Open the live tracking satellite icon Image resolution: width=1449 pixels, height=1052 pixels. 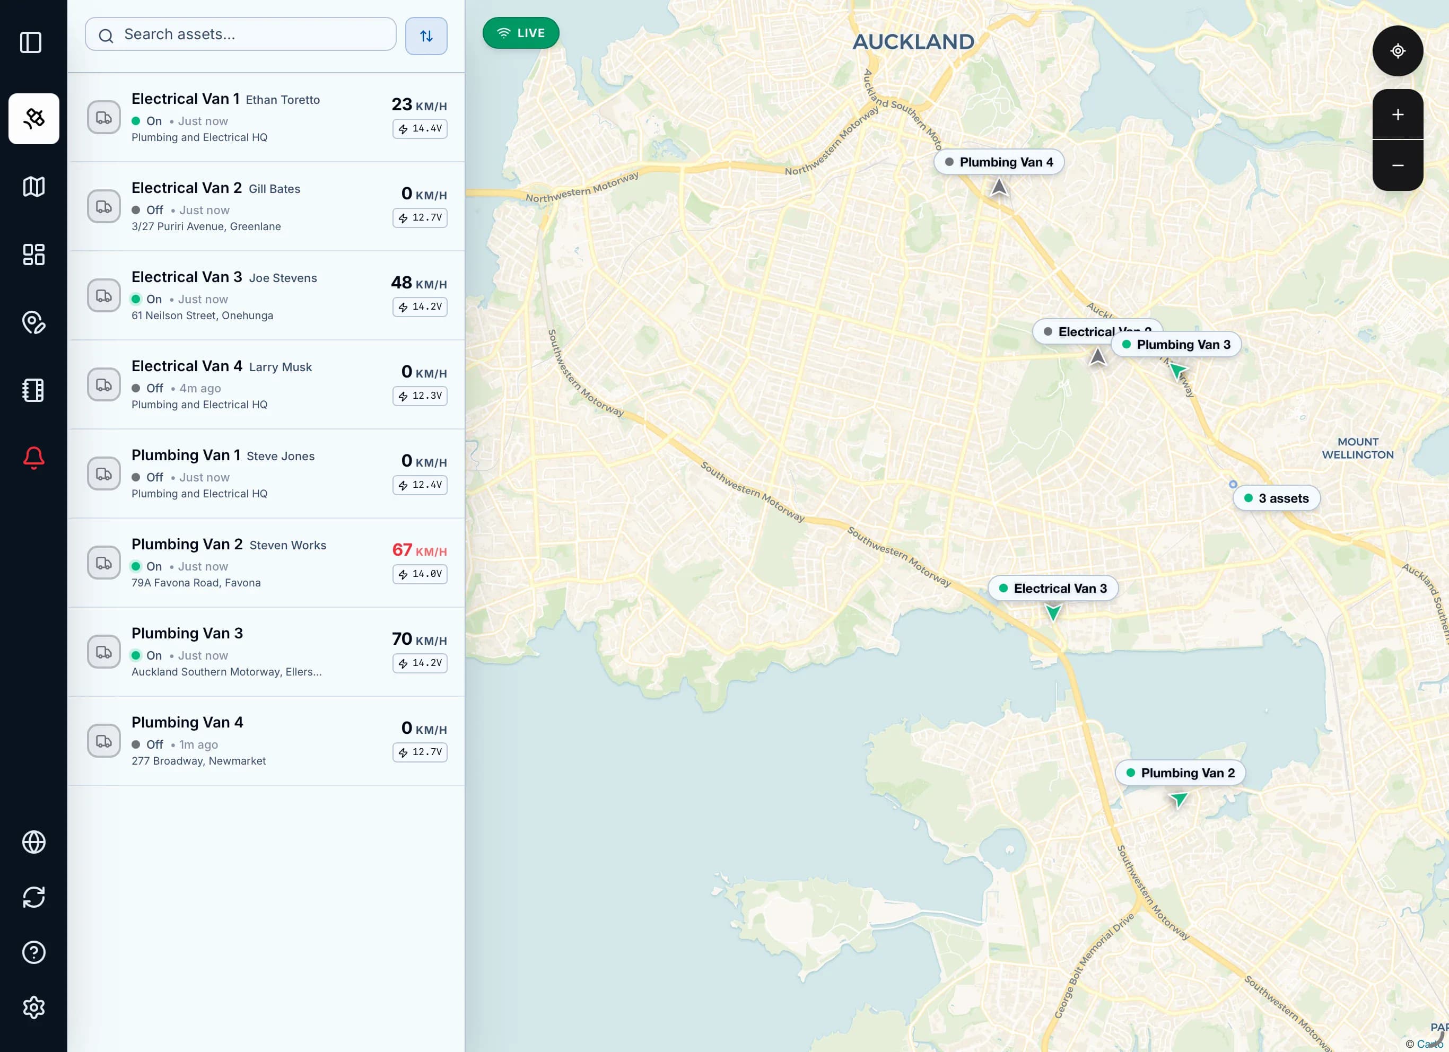coord(34,119)
